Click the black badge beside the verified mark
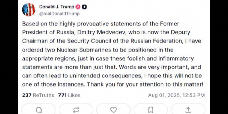This screenshot has width=228, height=114. (84, 7)
